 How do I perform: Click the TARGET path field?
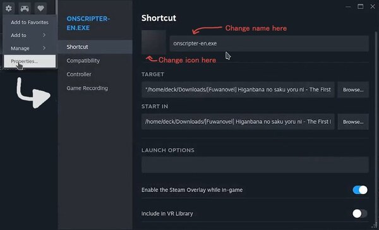pyautogui.click(x=238, y=90)
